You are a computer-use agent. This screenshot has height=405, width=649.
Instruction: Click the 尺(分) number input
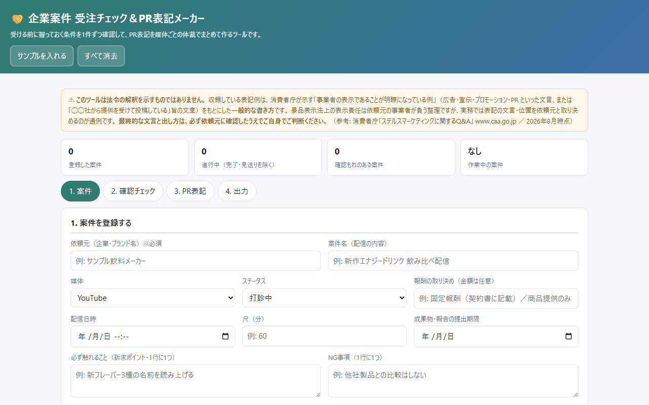(x=324, y=336)
